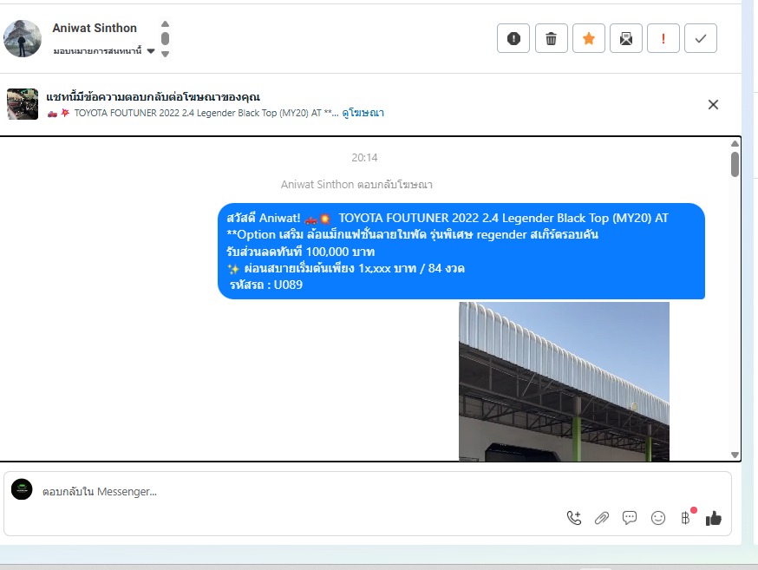
Task: Open the building photo in chat
Action: pyautogui.click(x=564, y=382)
